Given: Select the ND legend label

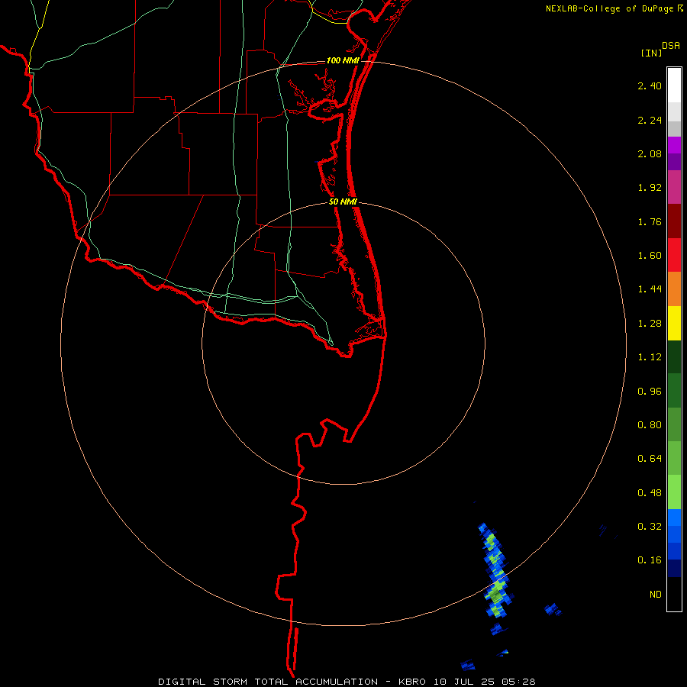Looking at the screenshot, I should [656, 595].
